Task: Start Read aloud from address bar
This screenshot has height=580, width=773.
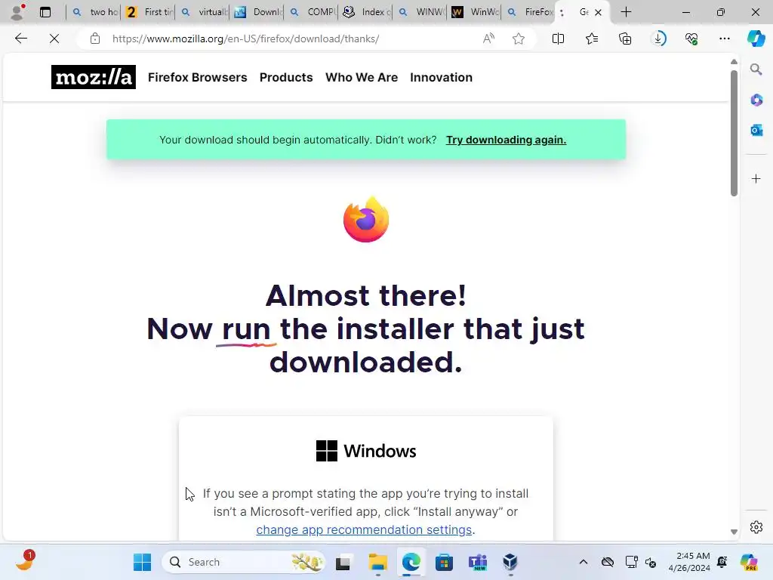Action: point(488,39)
